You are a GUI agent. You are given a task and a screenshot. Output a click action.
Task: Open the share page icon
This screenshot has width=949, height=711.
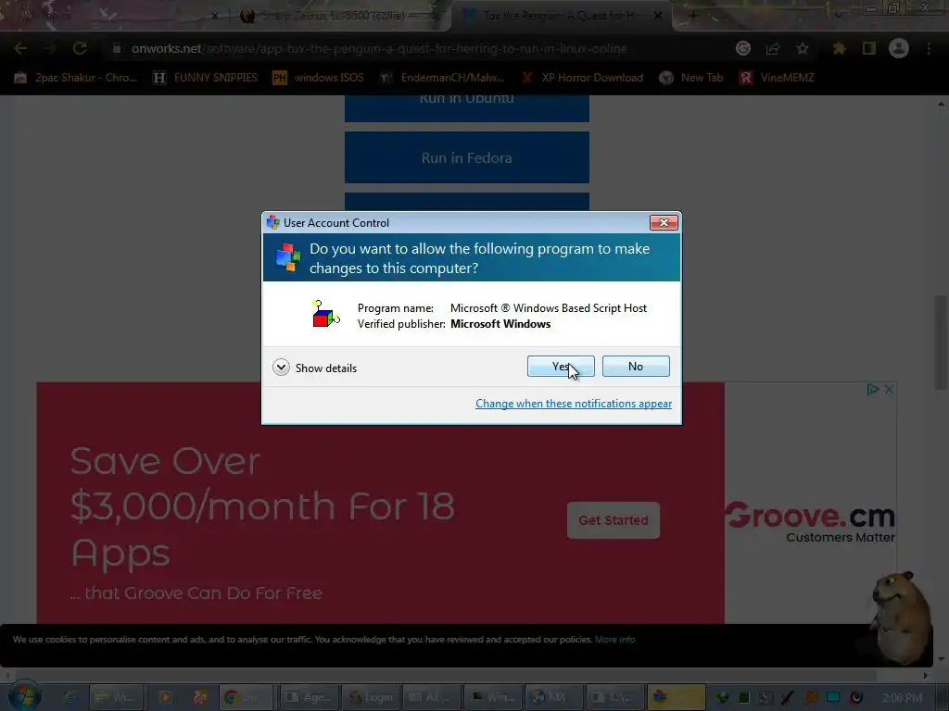773,48
